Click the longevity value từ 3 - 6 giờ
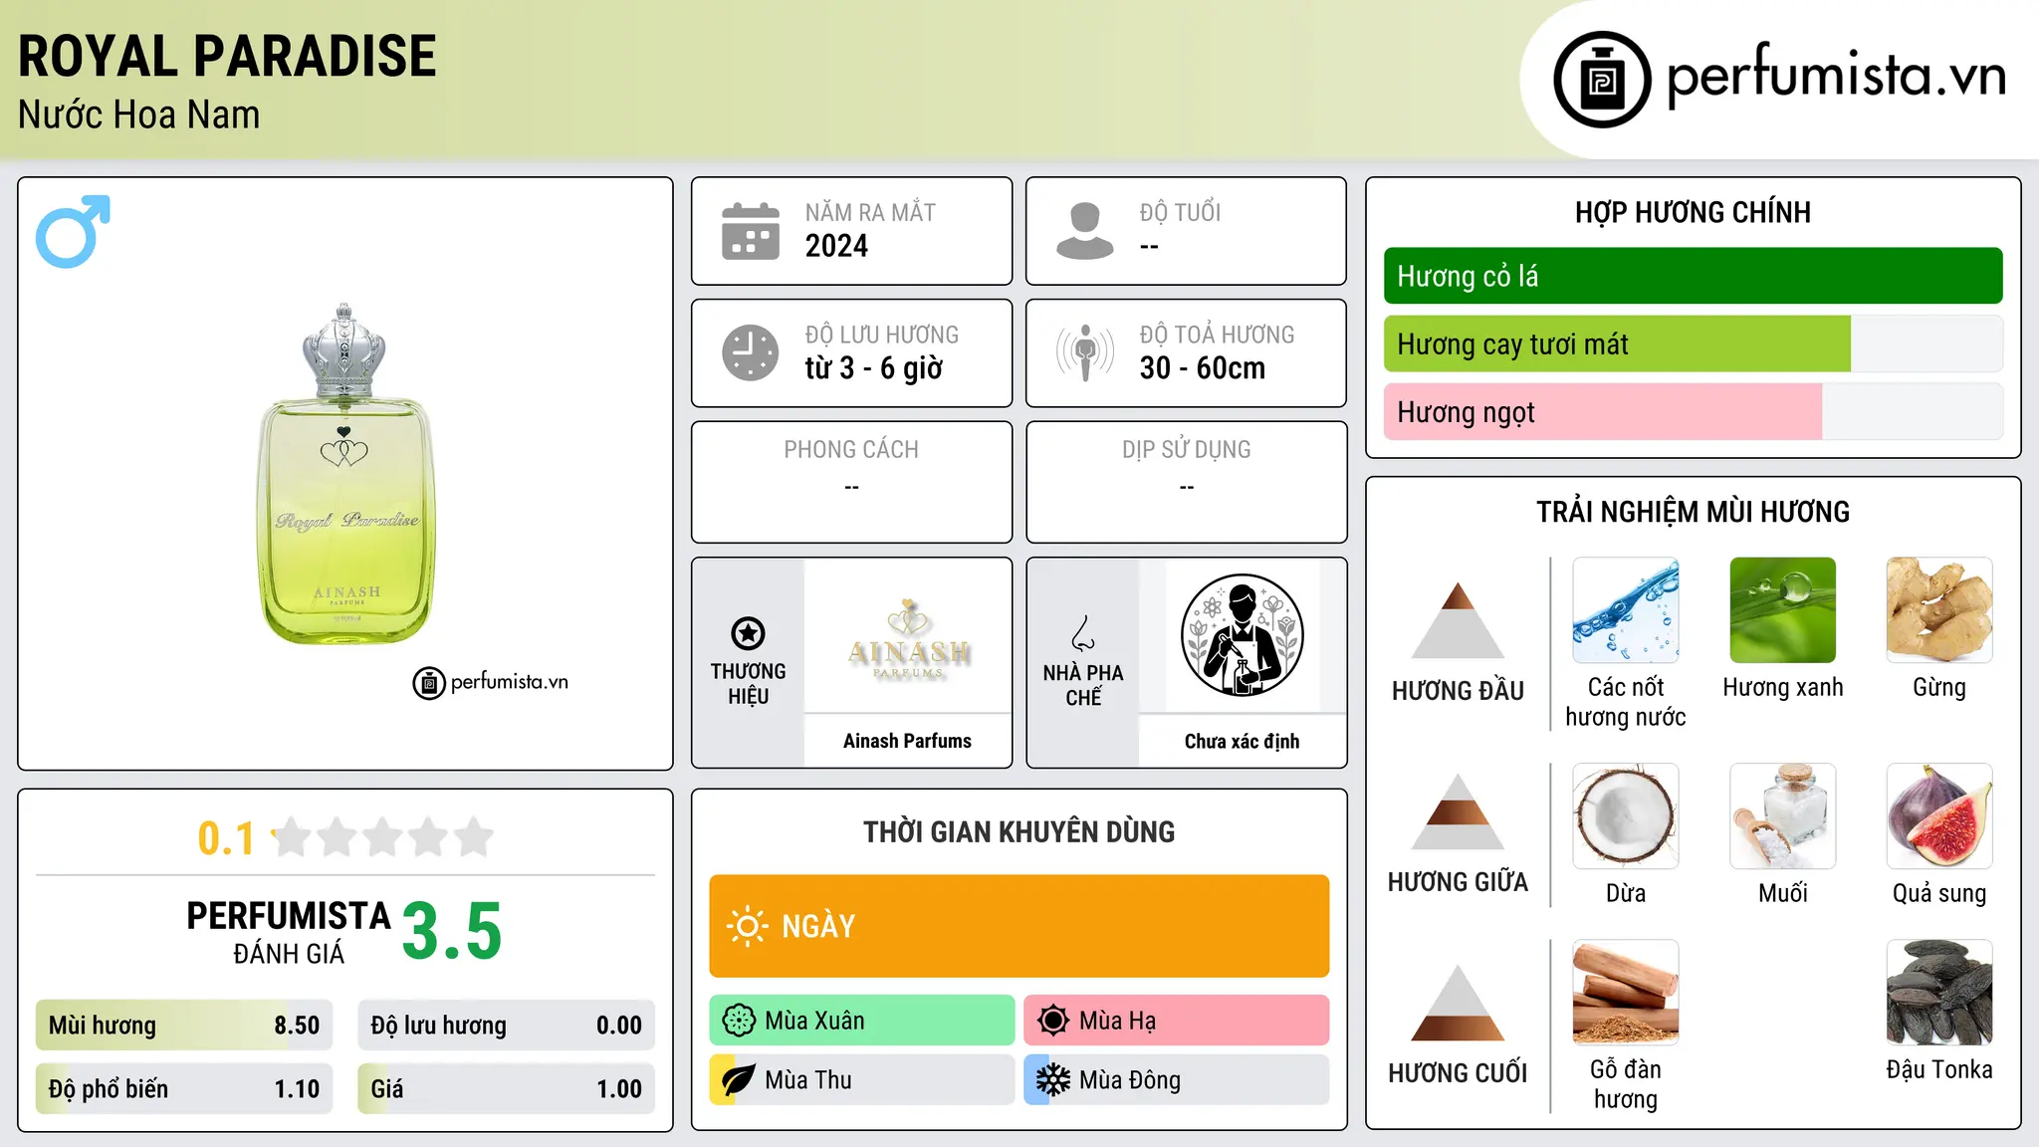2039x1147 pixels. [874, 368]
